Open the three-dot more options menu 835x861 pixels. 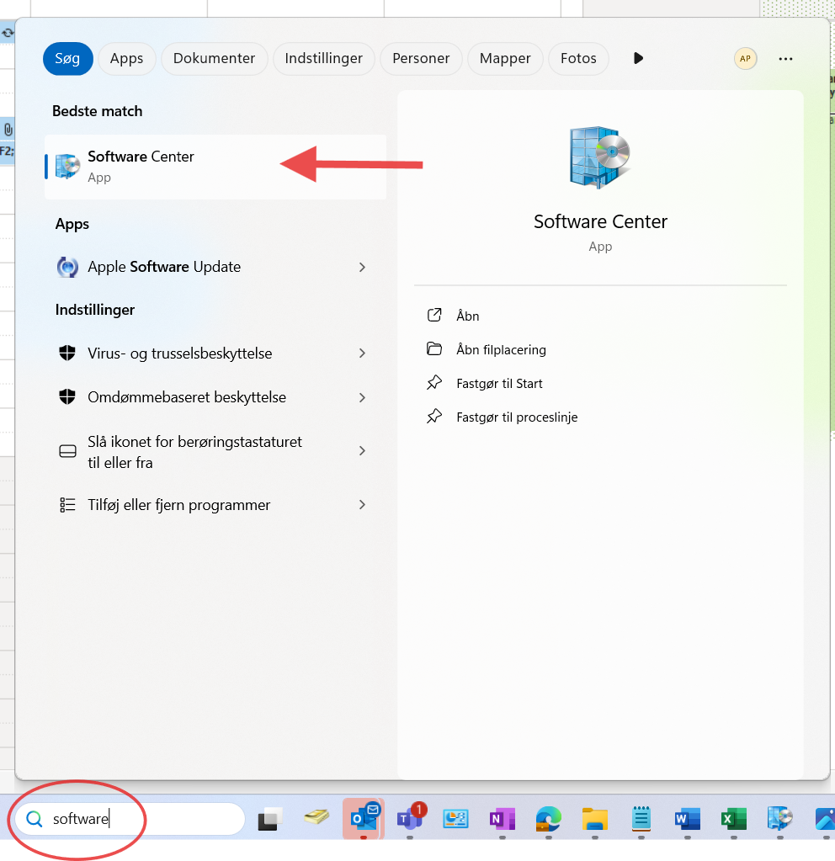pos(785,59)
